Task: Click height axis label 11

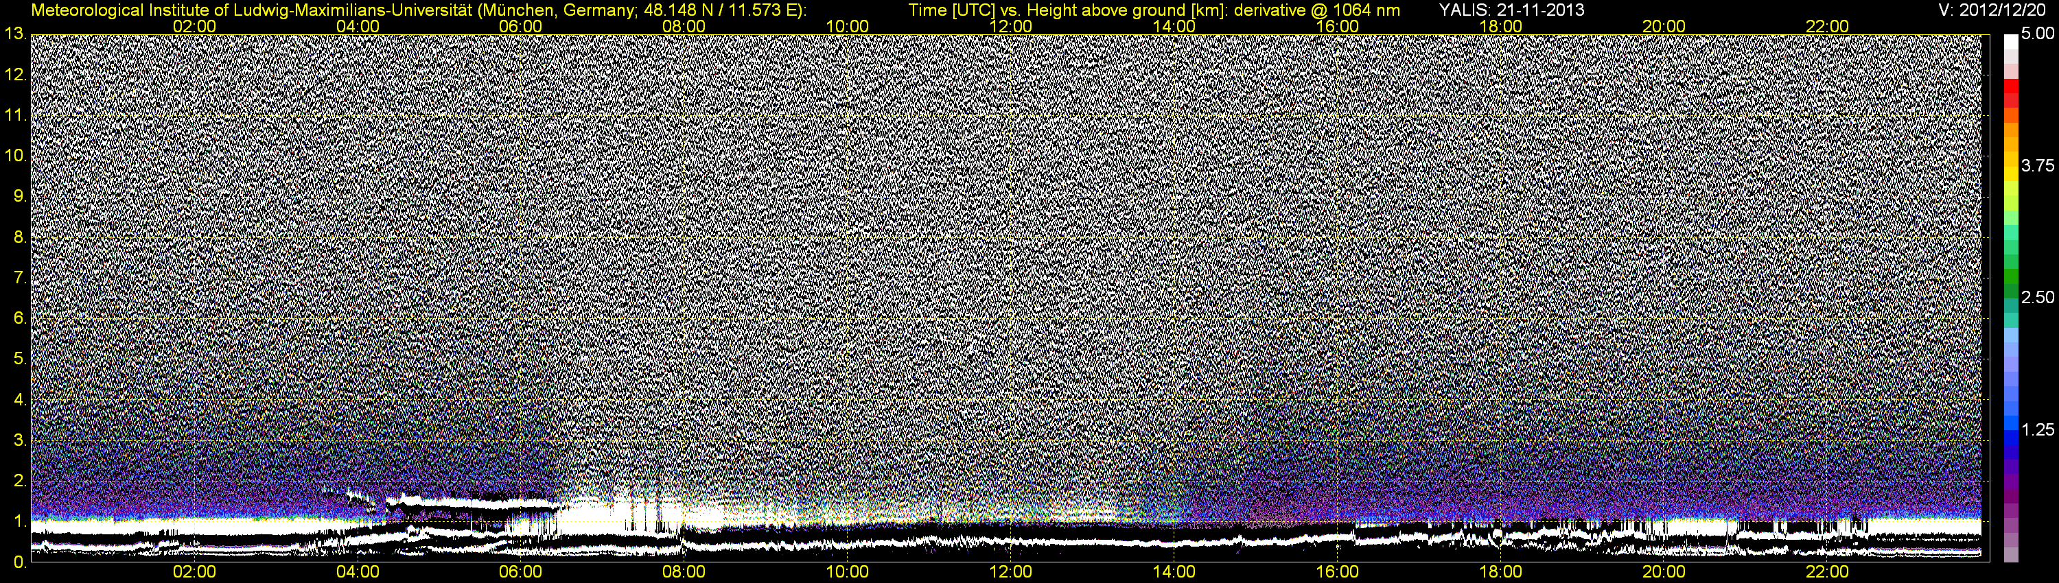Action: click(14, 116)
